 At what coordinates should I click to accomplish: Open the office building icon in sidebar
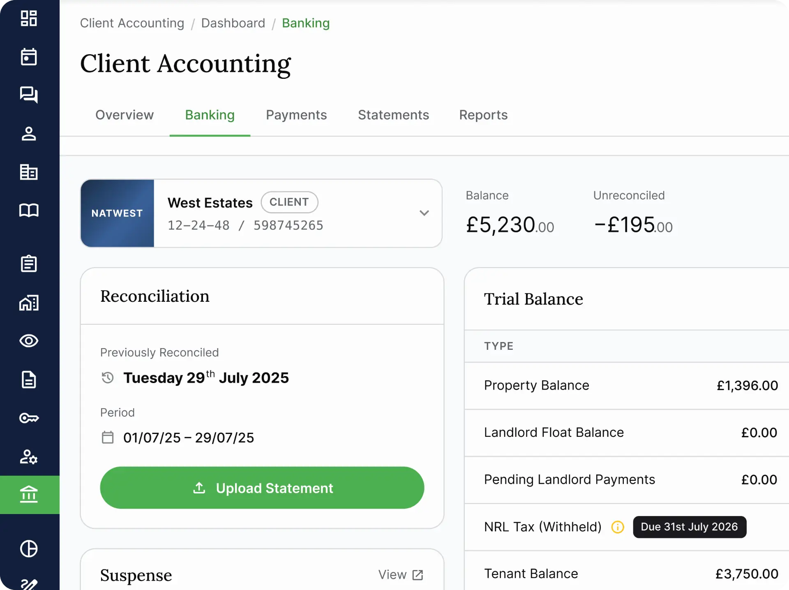tap(29, 172)
